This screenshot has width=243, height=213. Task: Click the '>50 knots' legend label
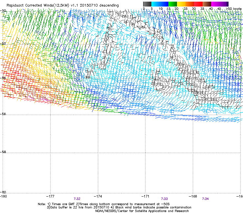234,9
